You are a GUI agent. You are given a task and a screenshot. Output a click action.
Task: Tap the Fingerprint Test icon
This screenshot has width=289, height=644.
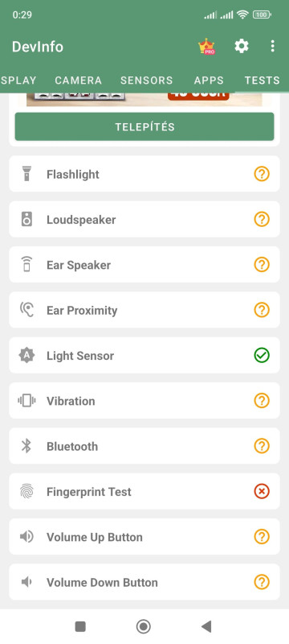coord(26,491)
